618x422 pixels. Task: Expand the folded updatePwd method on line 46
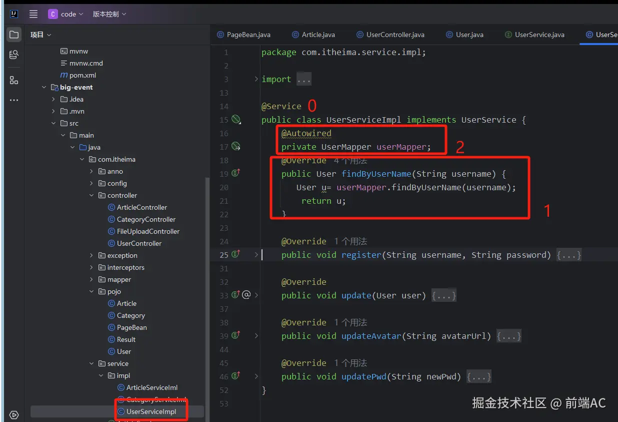coord(256,376)
